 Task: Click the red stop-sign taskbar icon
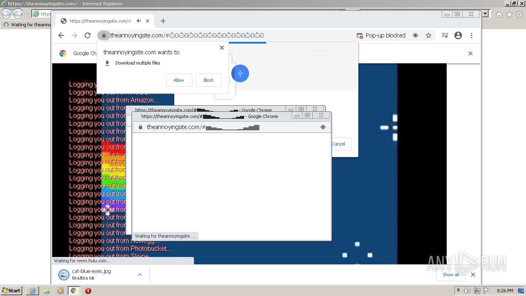tap(88, 291)
